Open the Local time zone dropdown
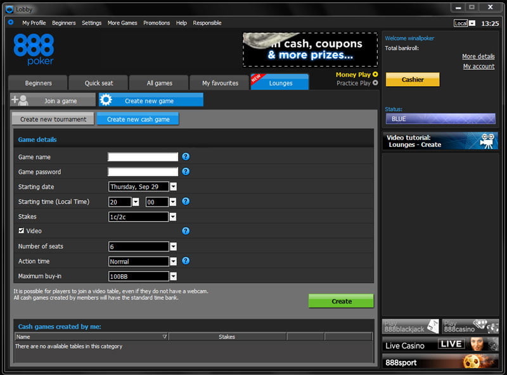The width and height of the screenshot is (507, 375). pyautogui.click(x=472, y=23)
